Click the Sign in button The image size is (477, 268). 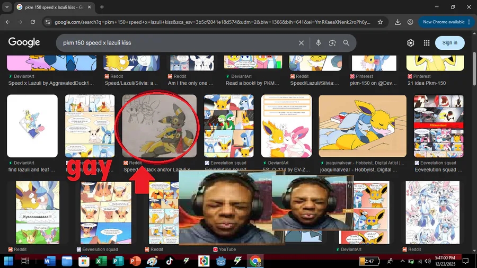coord(450,43)
